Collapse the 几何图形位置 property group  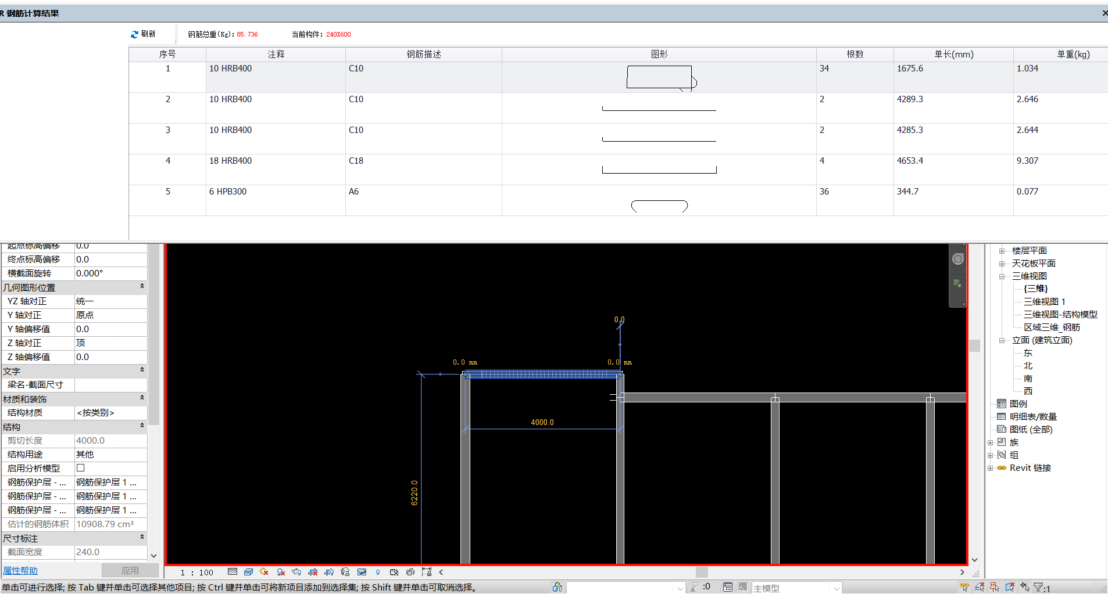point(142,286)
